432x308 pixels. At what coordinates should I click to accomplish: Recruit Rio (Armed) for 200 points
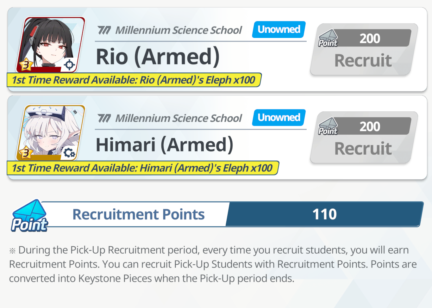point(364,49)
